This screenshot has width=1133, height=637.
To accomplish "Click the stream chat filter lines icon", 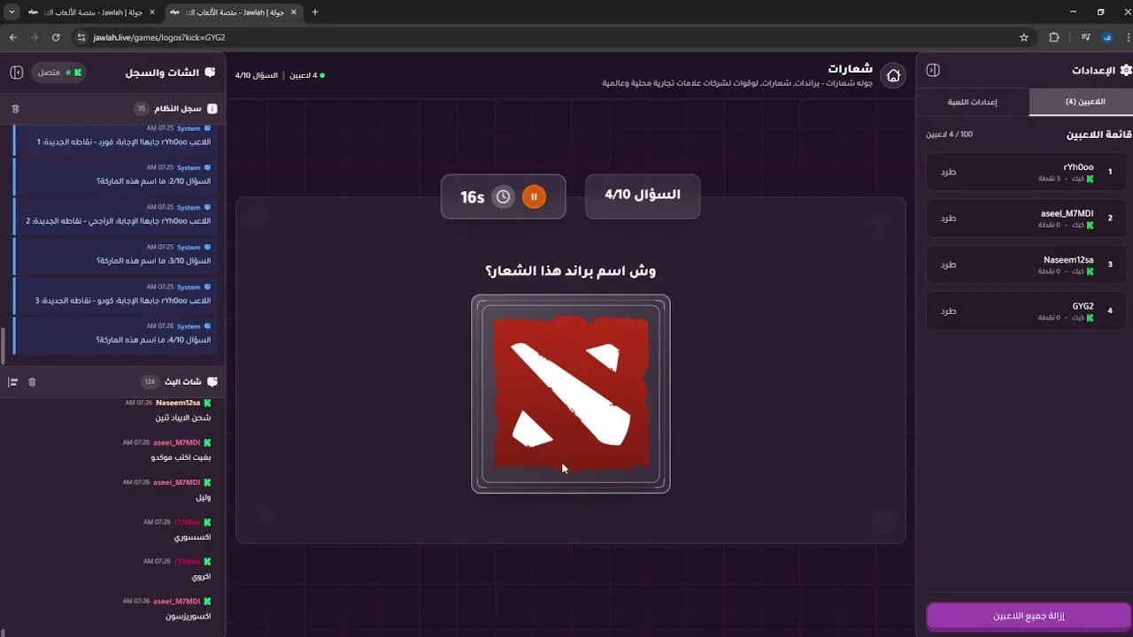I will point(13,382).
